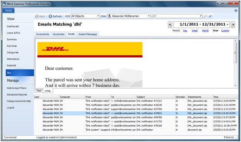The image size is (241, 142).
Task: Open Users & PCs in the sidebar
Action: (13, 33)
